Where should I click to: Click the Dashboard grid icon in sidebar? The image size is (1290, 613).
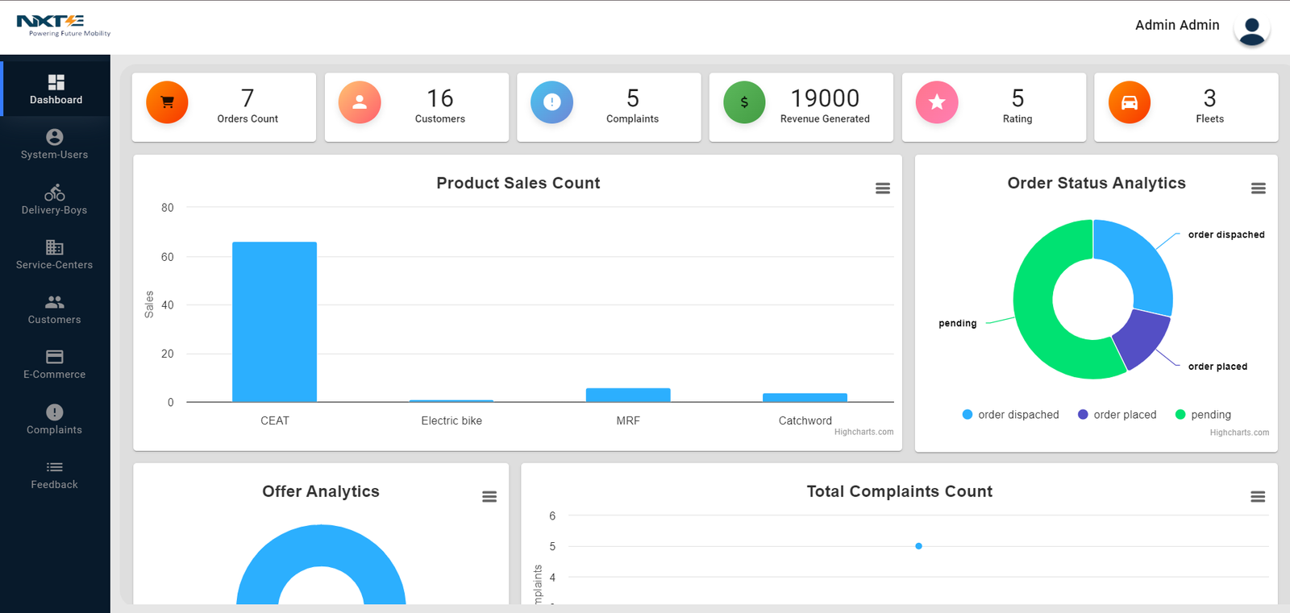(56, 82)
